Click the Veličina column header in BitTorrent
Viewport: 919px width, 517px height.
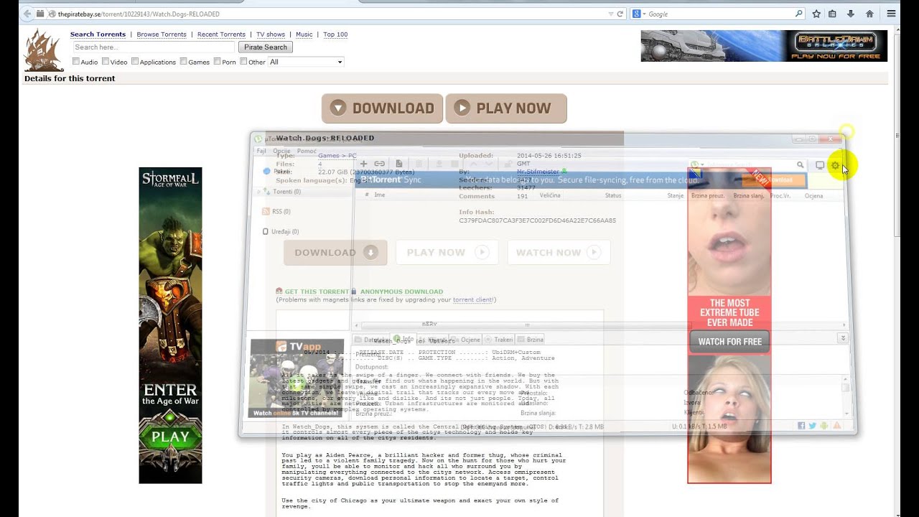(550, 195)
